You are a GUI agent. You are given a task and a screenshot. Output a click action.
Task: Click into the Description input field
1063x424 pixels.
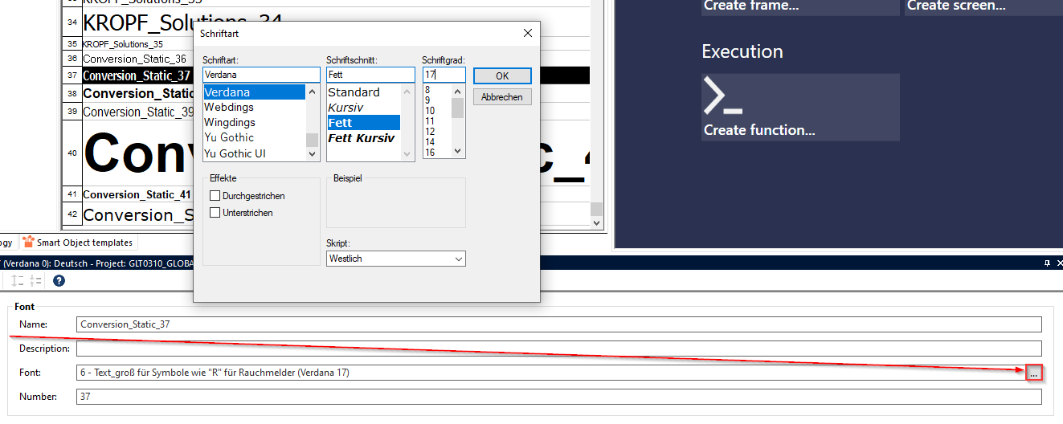558,349
